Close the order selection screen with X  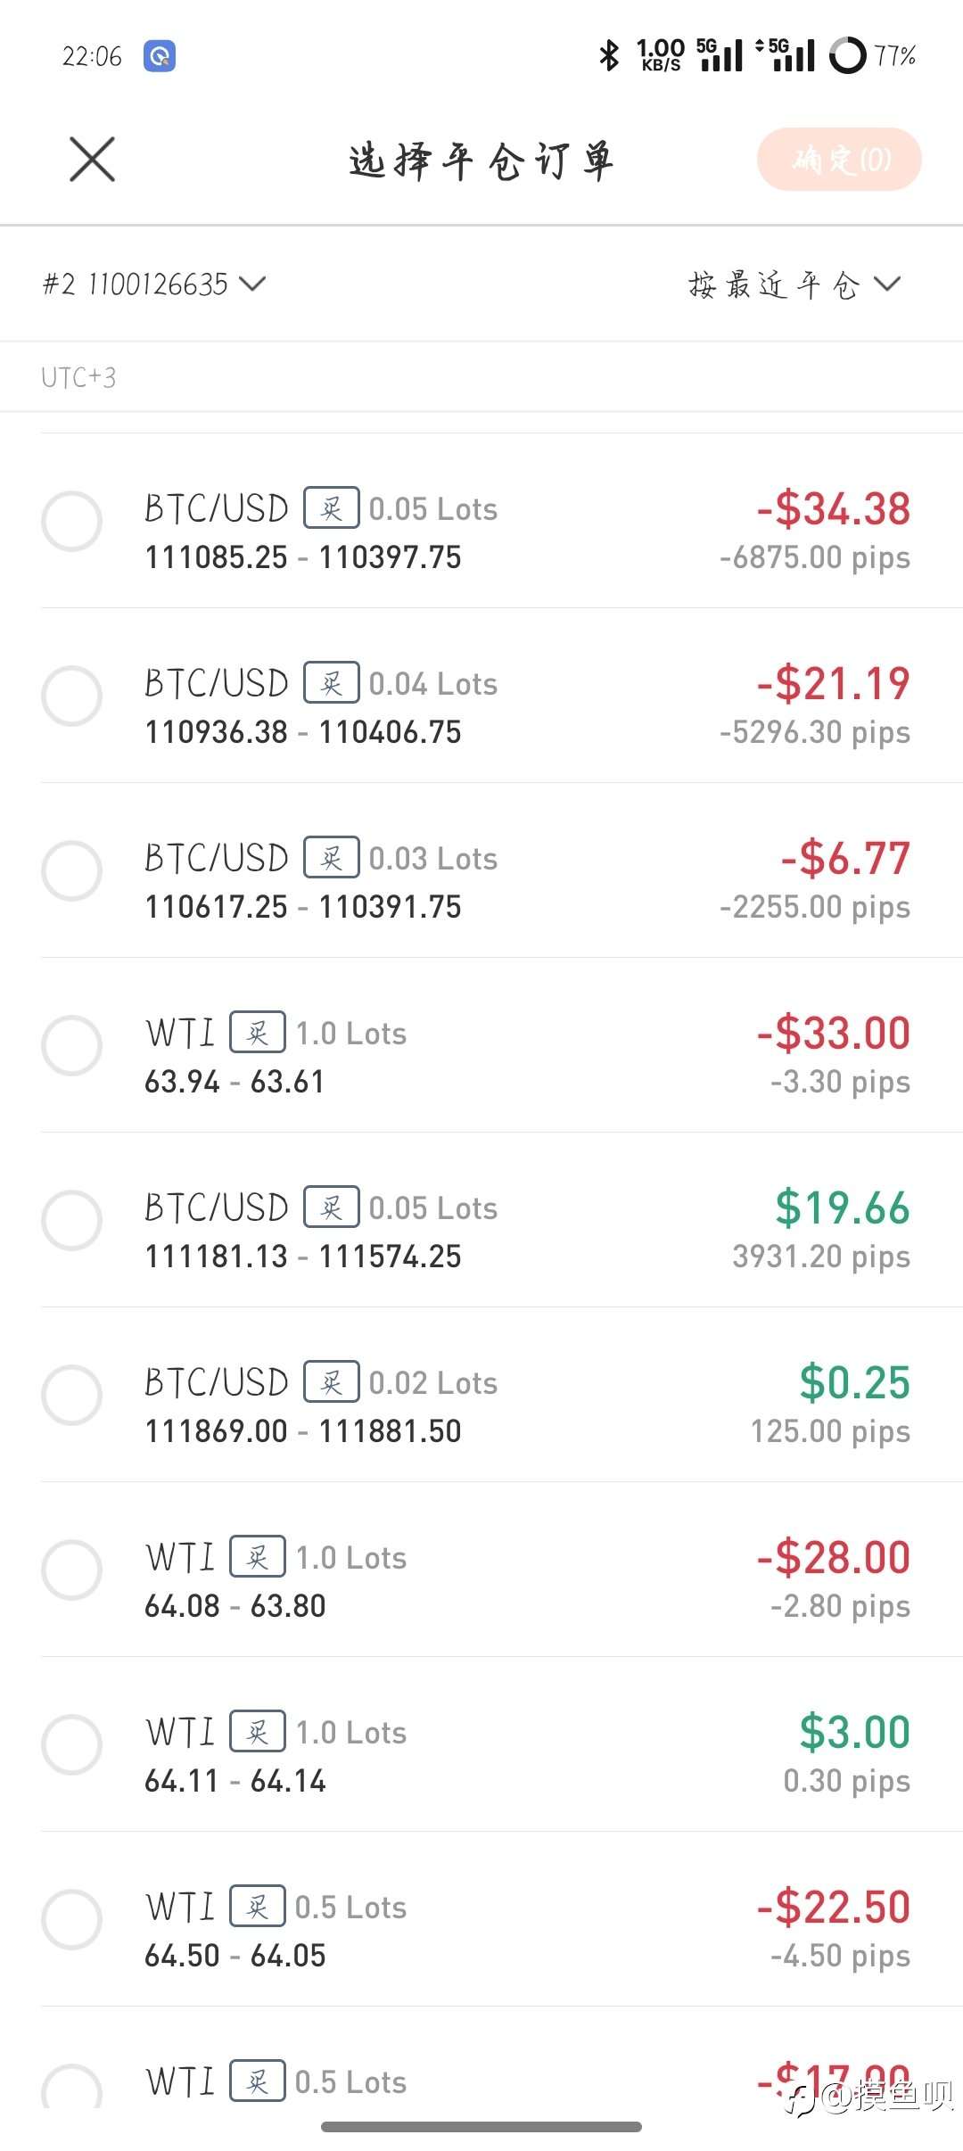[93, 160]
